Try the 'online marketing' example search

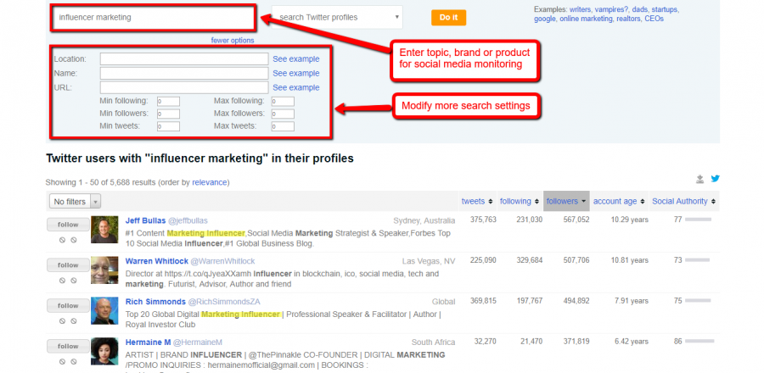click(x=586, y=19)
